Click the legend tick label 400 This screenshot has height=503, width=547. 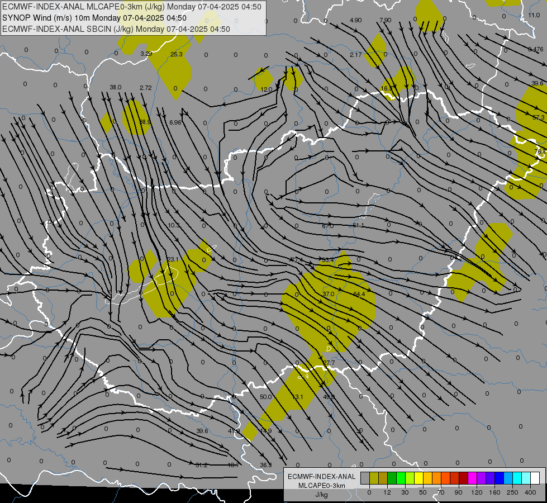[530, 492]
